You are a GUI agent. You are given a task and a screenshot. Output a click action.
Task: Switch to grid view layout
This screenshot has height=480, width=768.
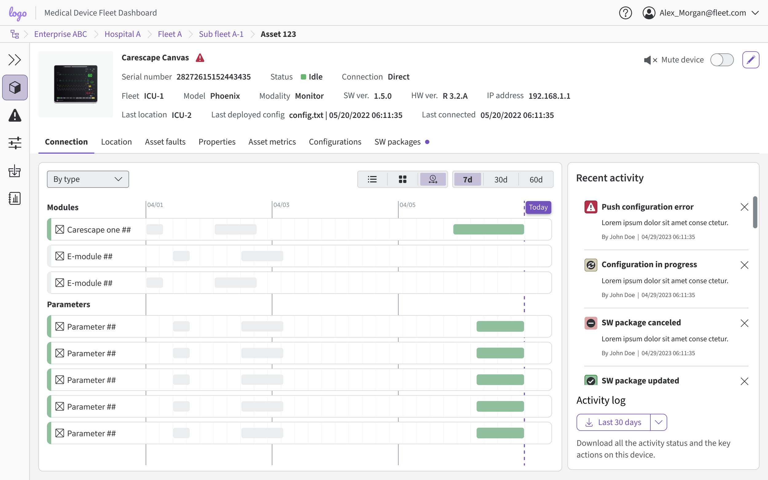tap(402, 179)
